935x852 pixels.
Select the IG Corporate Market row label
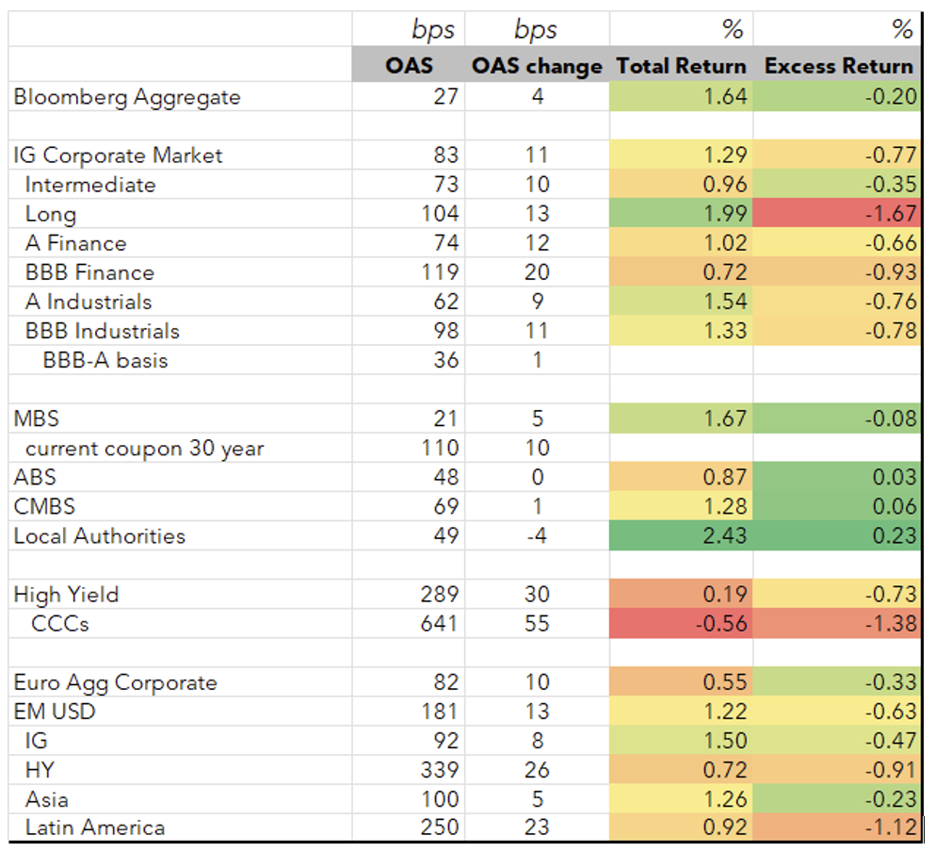tap(119, 156)
